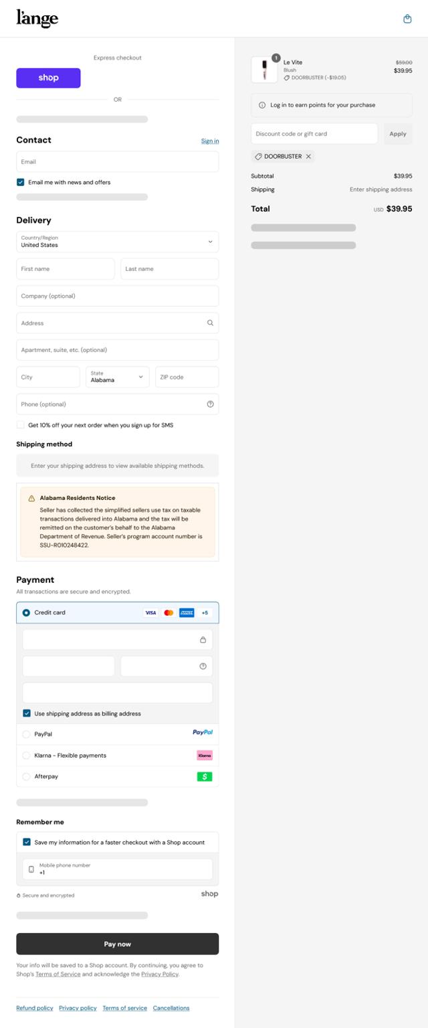Click the Alabama notice warning icon
This screenshot has height=1028, width=428.
pyautogui.click(x=31, y=499)
